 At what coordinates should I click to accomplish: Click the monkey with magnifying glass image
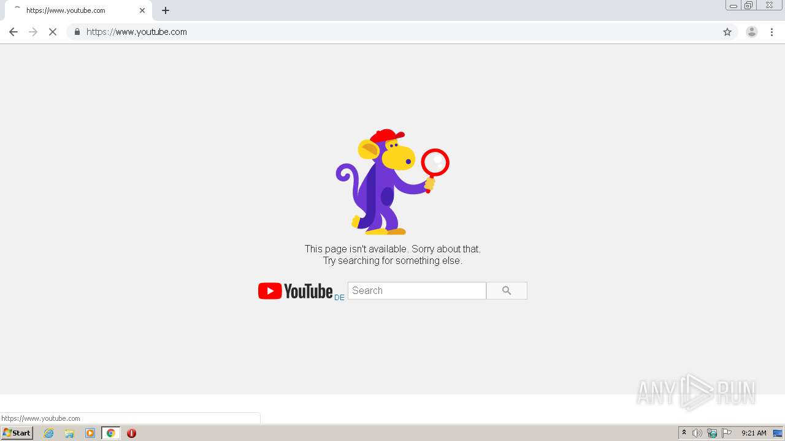click(392, 182)
